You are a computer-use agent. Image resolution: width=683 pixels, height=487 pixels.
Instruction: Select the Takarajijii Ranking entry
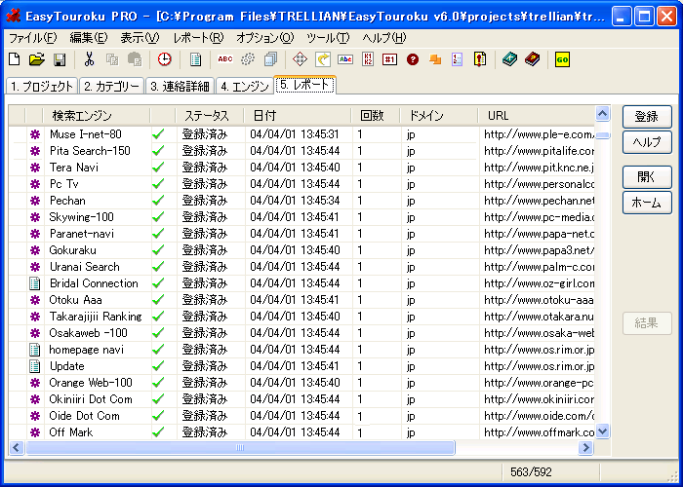coord(96,317)
